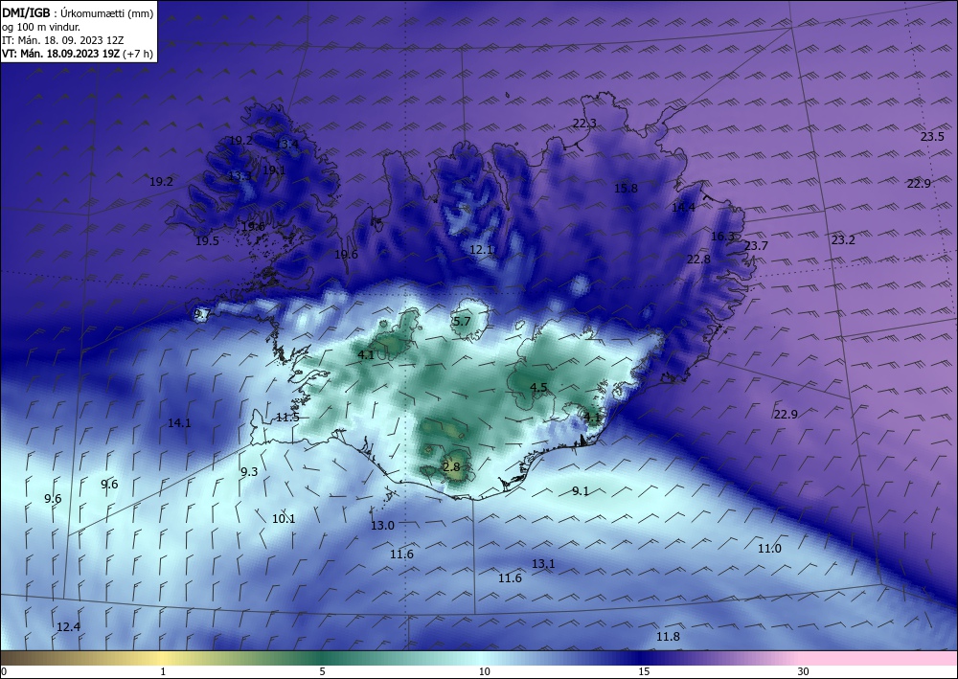Click the 11.8 map value

click(668, 637)
